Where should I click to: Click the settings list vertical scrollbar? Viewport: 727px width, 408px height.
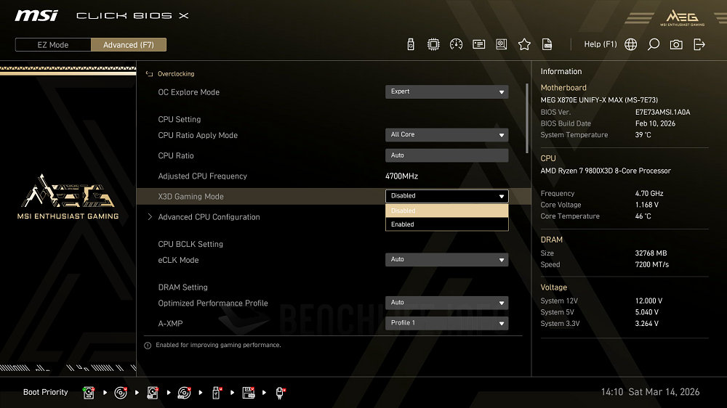pos(527,118)
